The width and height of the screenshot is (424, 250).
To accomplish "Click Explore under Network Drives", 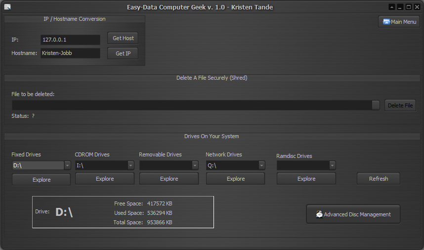I will coord(235,179).
